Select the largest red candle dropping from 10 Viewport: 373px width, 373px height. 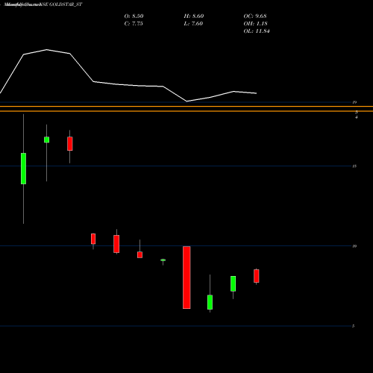186,278
